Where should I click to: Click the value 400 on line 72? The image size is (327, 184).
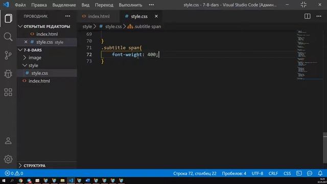[x=151, y=55]
